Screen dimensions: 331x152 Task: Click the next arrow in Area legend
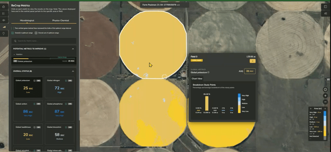point(325,108)
